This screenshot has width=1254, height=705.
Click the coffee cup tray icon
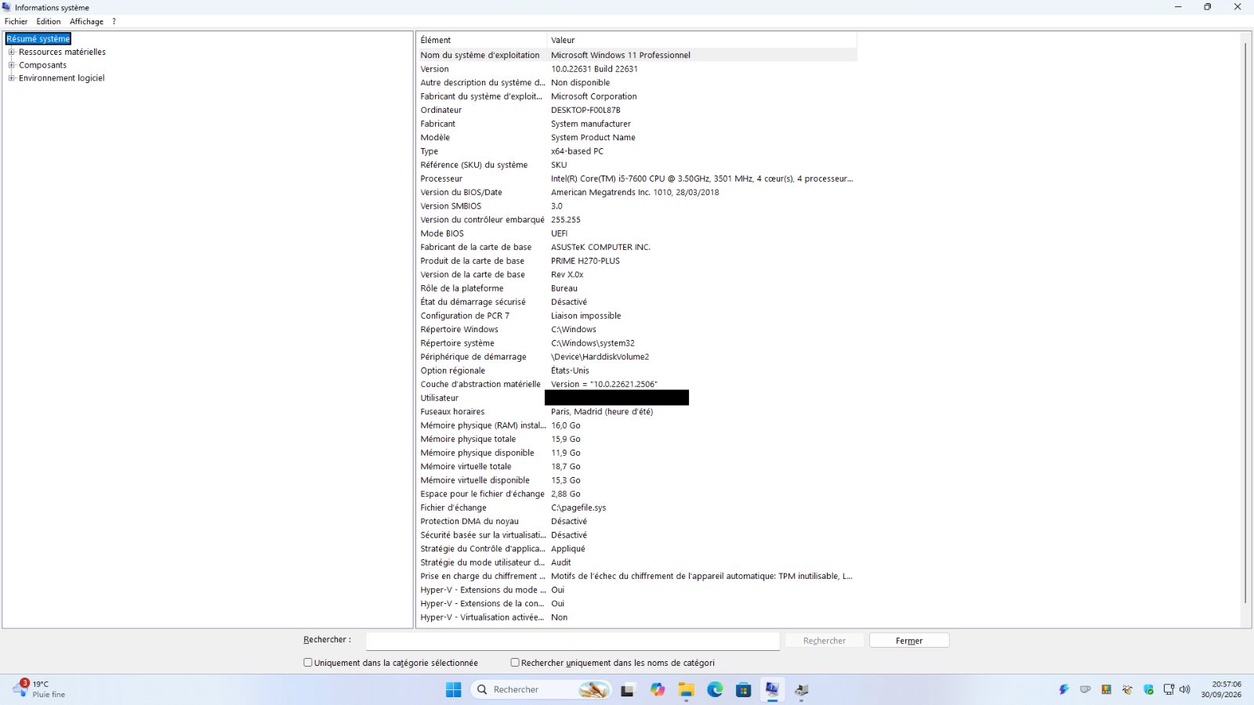[1085, 689]
